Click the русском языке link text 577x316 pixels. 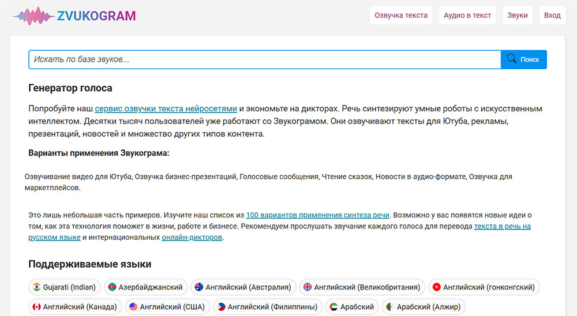pos(54,237)
